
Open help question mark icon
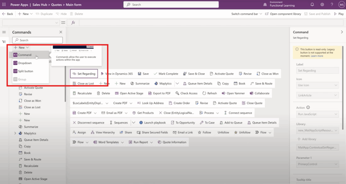pos(332,4)
